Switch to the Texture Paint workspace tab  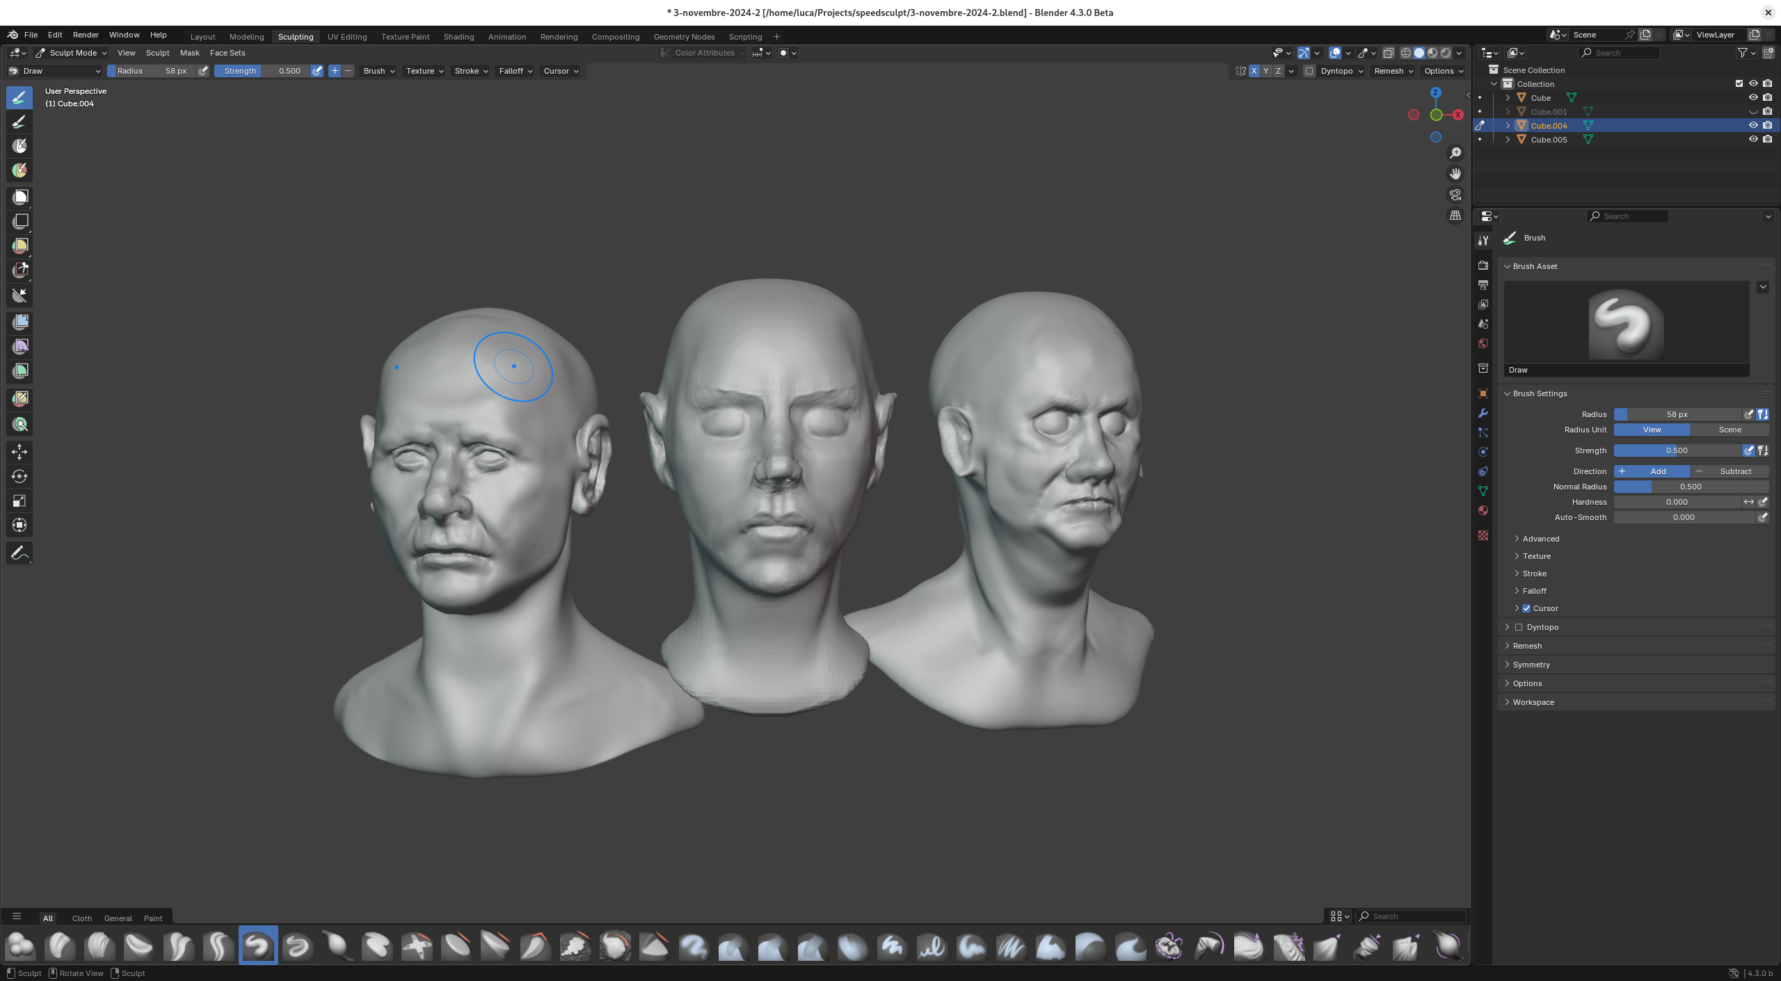coord(405,37)
